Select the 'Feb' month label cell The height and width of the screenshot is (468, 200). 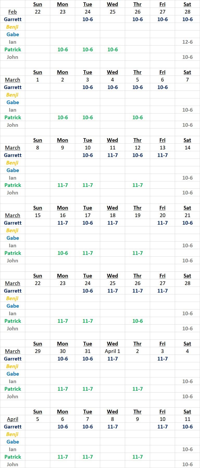tap(12, 12)
